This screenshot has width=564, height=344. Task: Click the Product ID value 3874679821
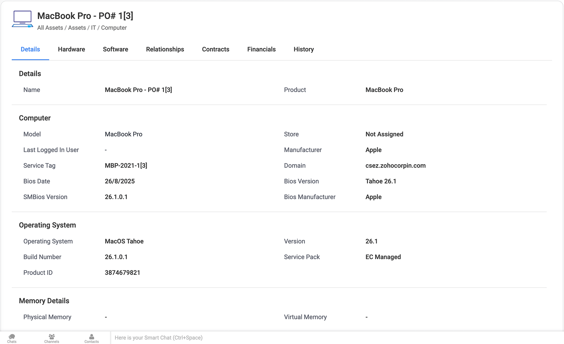tap(122, 272)
